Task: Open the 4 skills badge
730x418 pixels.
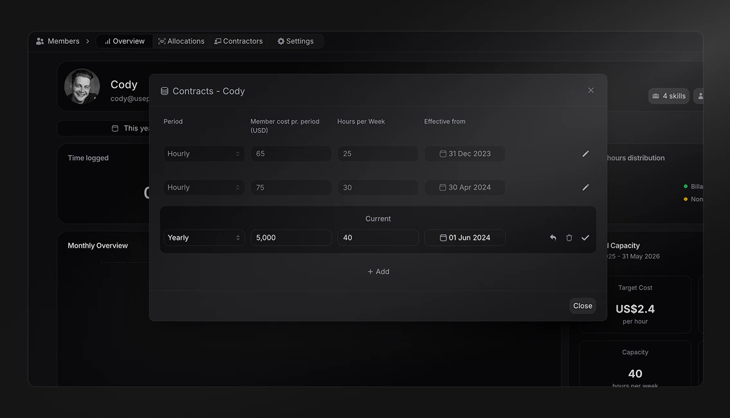Action: (x=668, y=96)
